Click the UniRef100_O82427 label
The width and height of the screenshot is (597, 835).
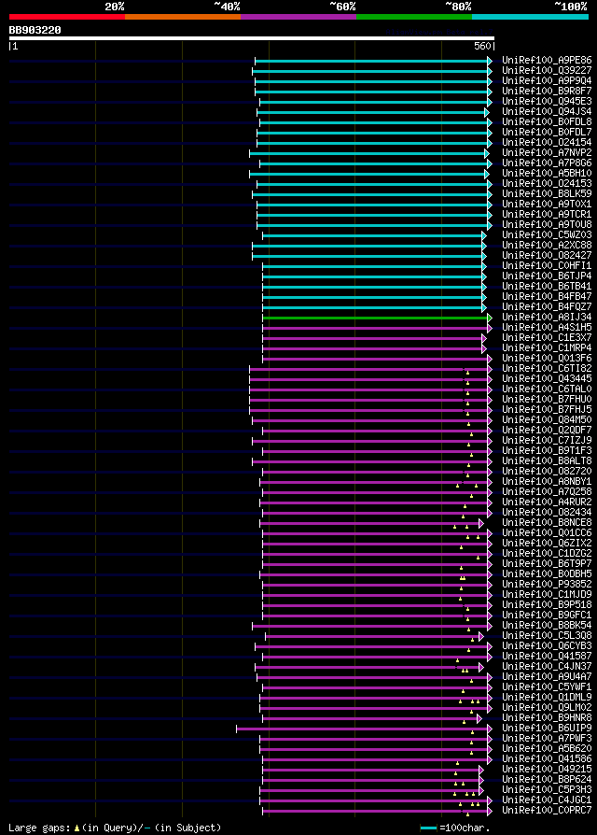click(547, 256)
